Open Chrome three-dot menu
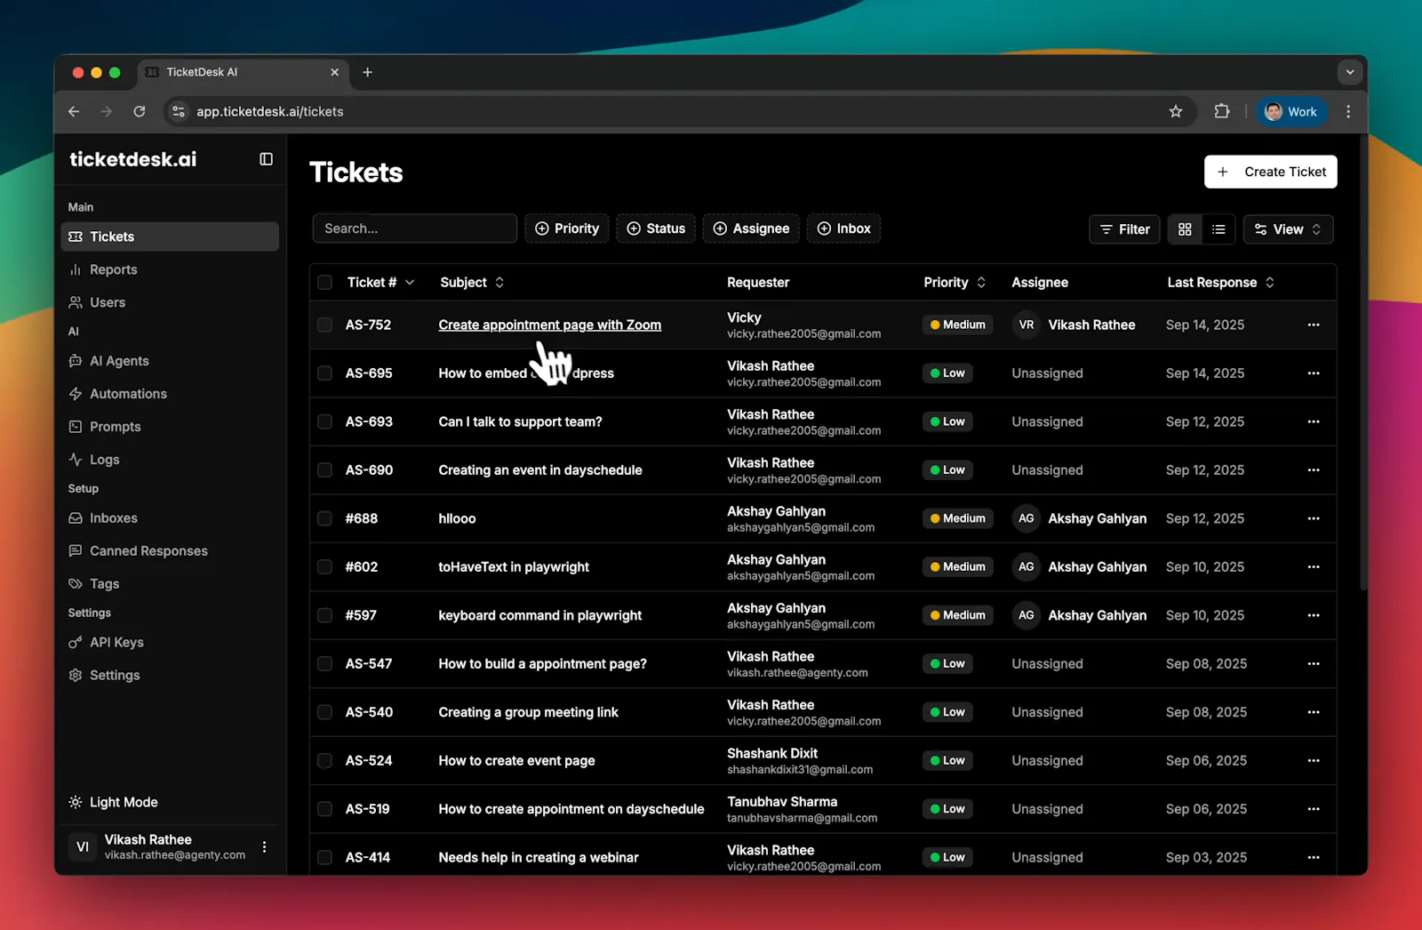 coord(1348,111)
